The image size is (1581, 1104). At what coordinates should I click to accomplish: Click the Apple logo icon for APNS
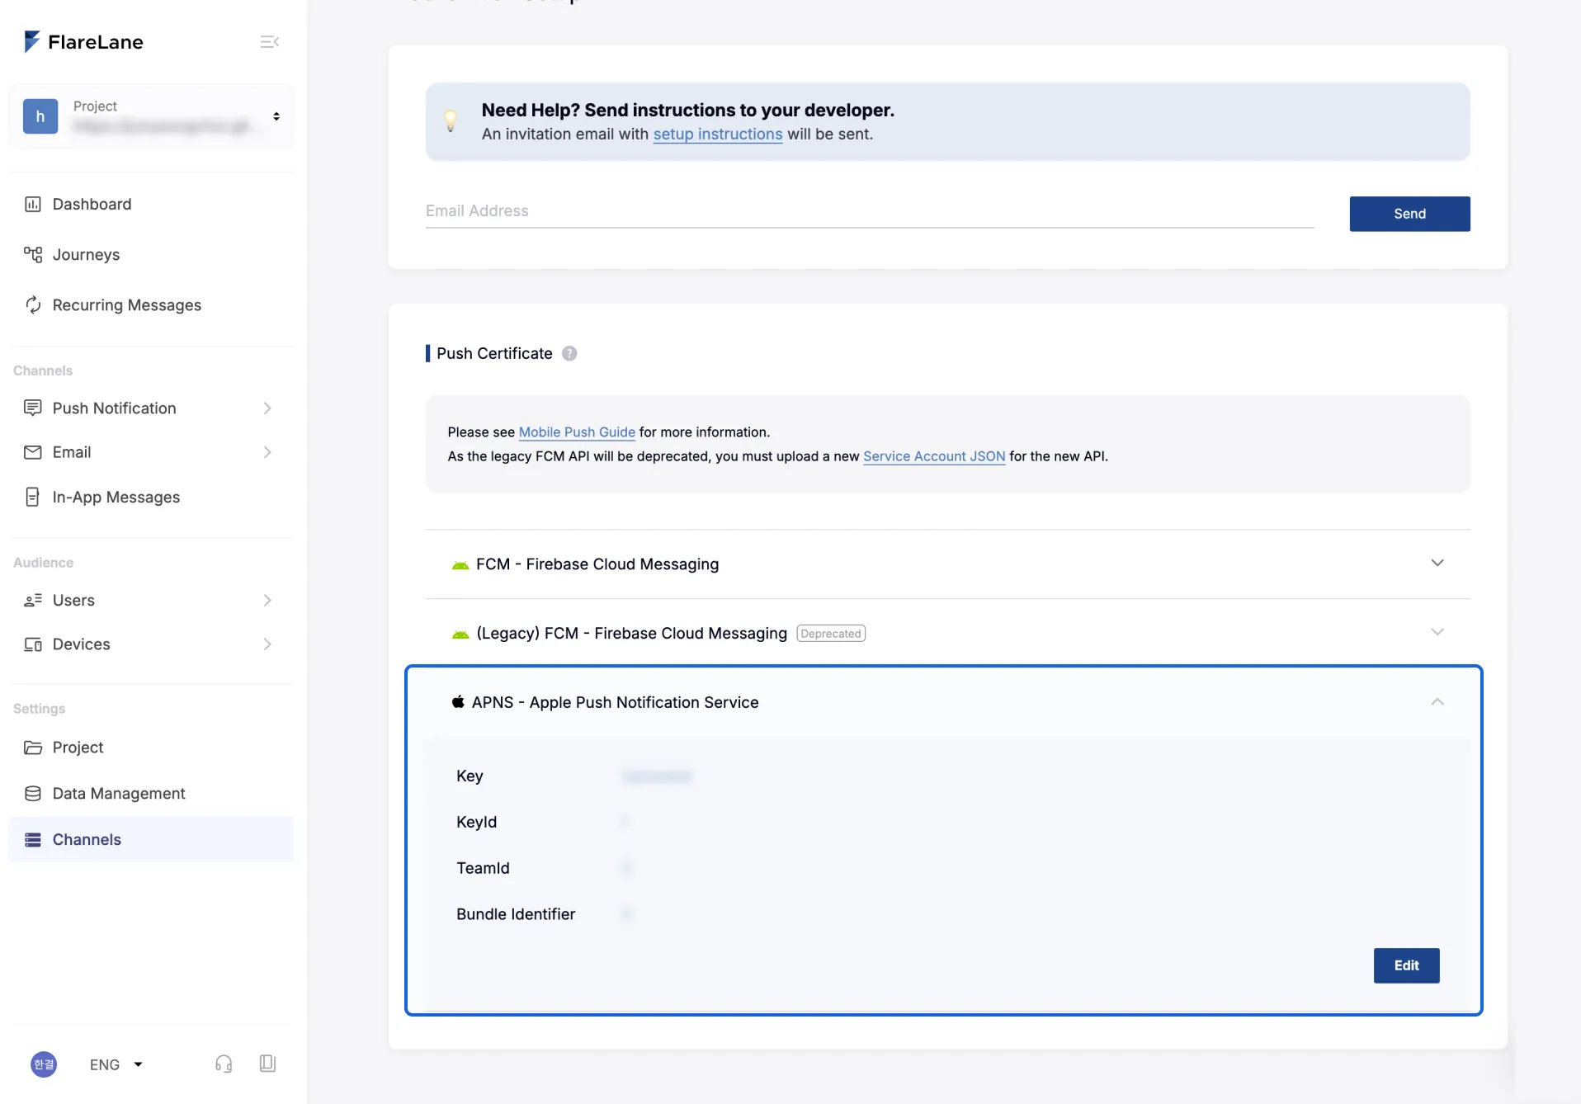point(458,701)
